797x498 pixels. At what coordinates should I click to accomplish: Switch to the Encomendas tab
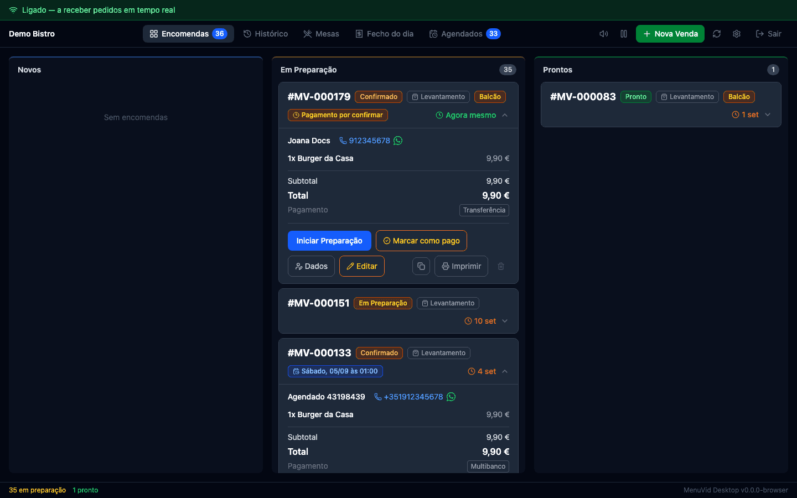pos(188,34)
